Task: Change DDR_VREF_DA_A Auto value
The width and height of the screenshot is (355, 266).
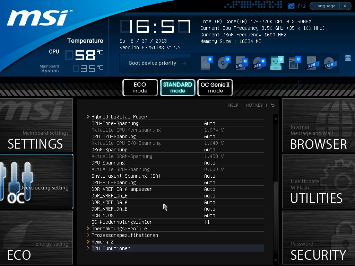Action: click(x=210, y=202)
